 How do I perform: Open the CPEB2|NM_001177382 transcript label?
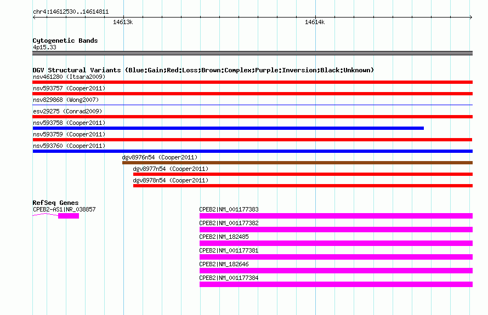(229, 224)
